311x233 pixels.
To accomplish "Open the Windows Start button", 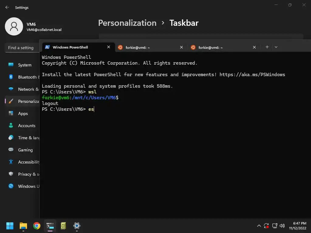I will [10, 226].
